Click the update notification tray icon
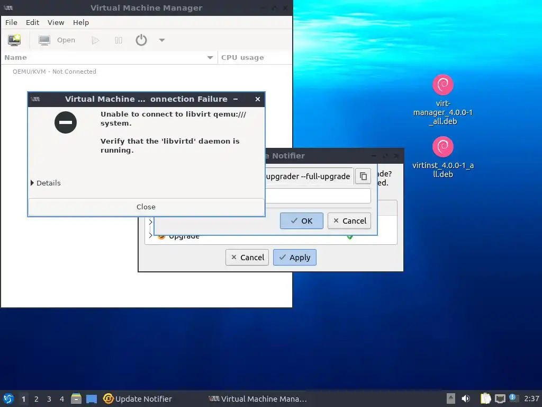 point(513,398)
